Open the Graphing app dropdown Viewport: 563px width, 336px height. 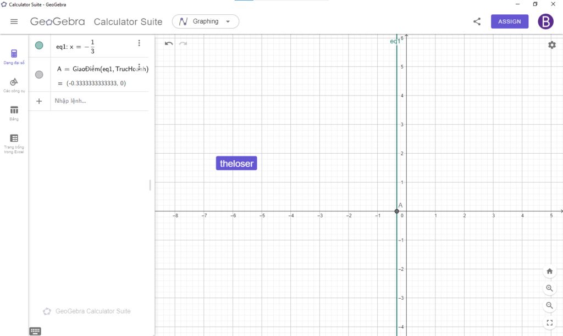(206, 21)
